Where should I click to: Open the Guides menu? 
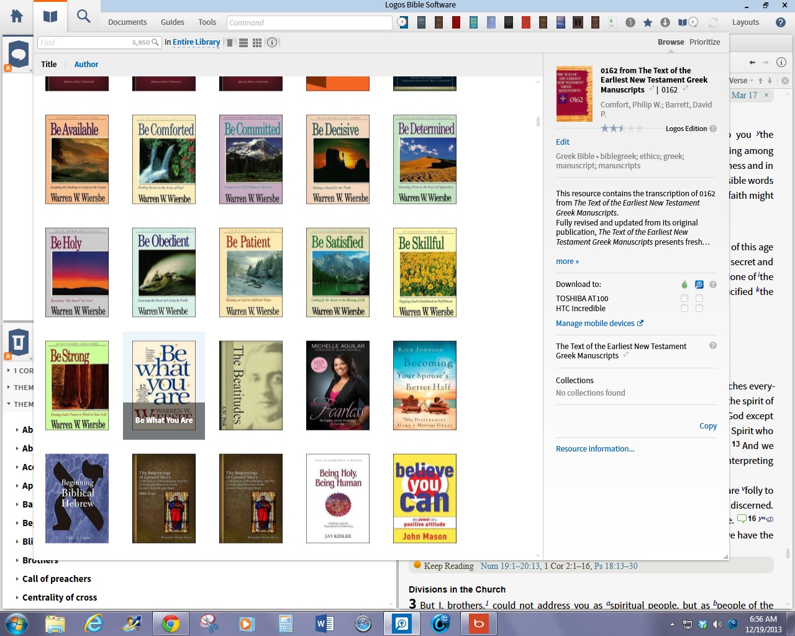pyautogui.click(x=173, y=22)
